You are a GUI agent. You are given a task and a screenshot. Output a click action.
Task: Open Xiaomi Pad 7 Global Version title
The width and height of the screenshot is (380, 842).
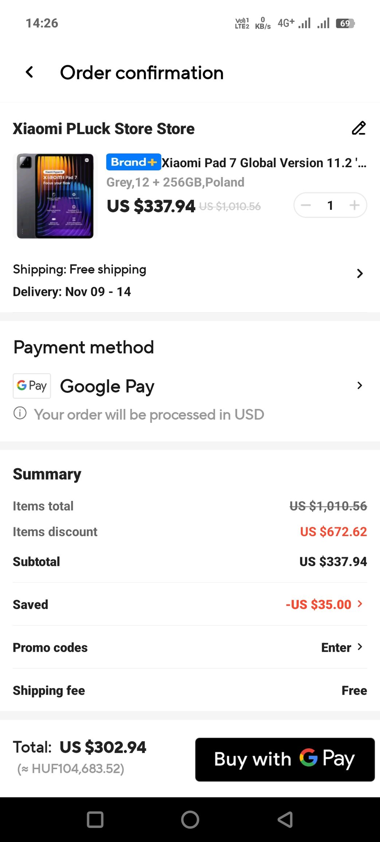[263, 163]
